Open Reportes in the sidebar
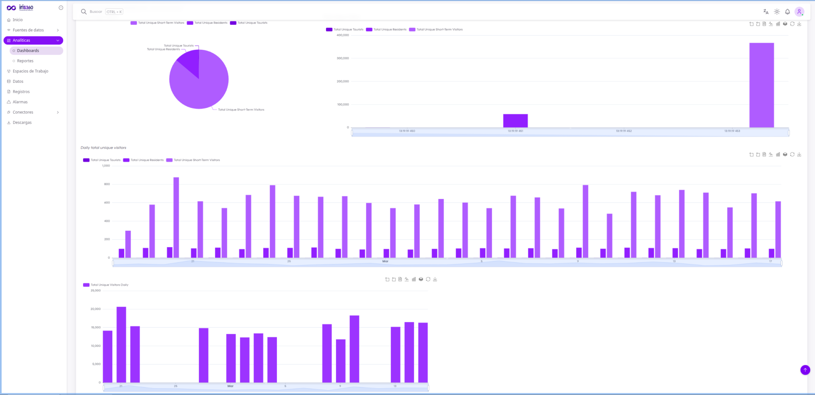 pos(25,61)
